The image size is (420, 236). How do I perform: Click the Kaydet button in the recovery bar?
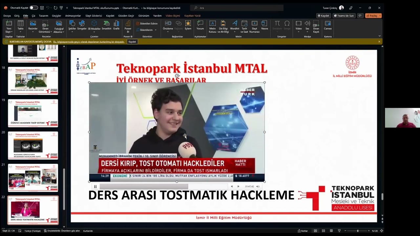pyautogui.click(x=132, y=42)
